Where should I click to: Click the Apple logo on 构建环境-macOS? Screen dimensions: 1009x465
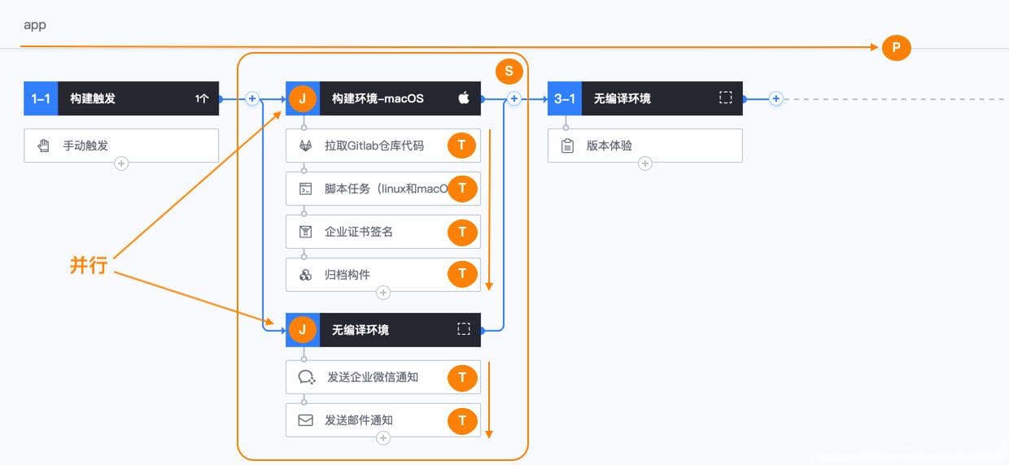[x=464, y=98]
